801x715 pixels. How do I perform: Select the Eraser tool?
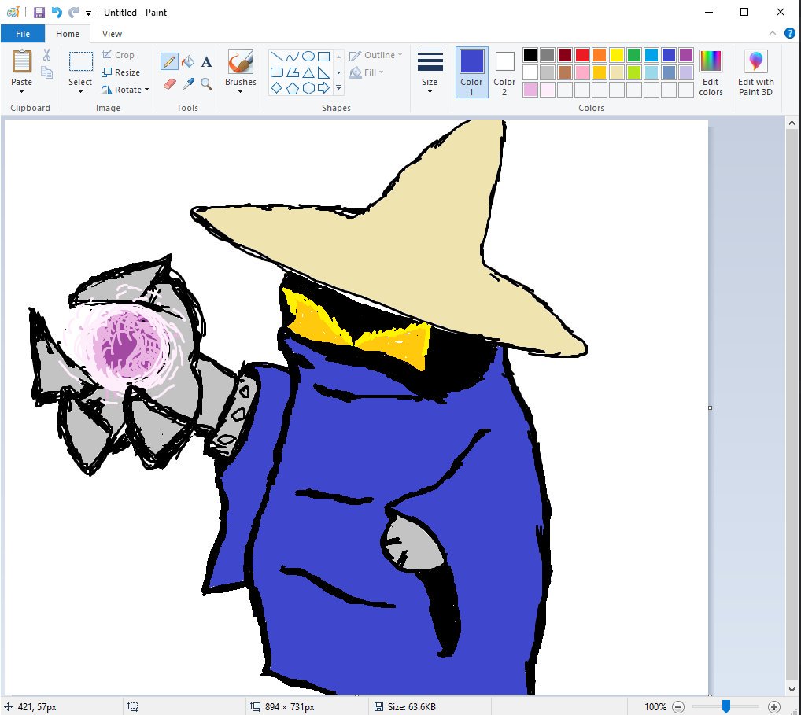point(170,83)
